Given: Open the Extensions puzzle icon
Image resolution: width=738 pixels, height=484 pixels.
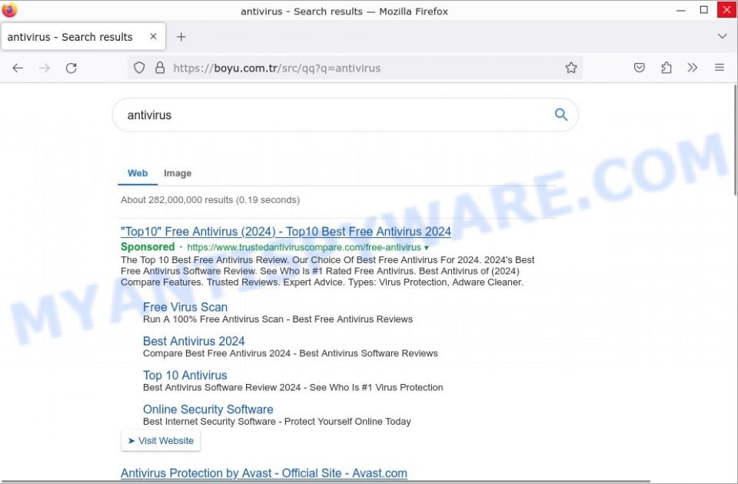Looking at the screenshot, I should tap(666, 68).
